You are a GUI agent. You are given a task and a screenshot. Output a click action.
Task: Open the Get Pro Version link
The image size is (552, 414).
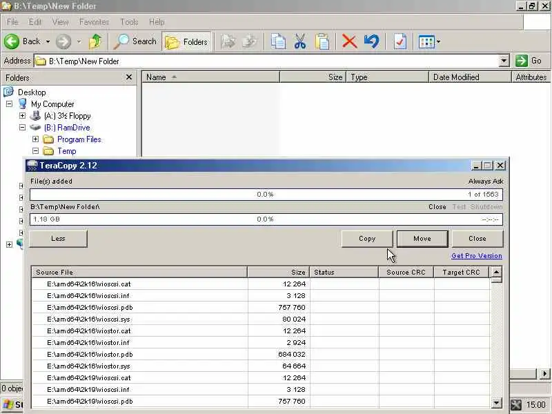click(476, 256)
